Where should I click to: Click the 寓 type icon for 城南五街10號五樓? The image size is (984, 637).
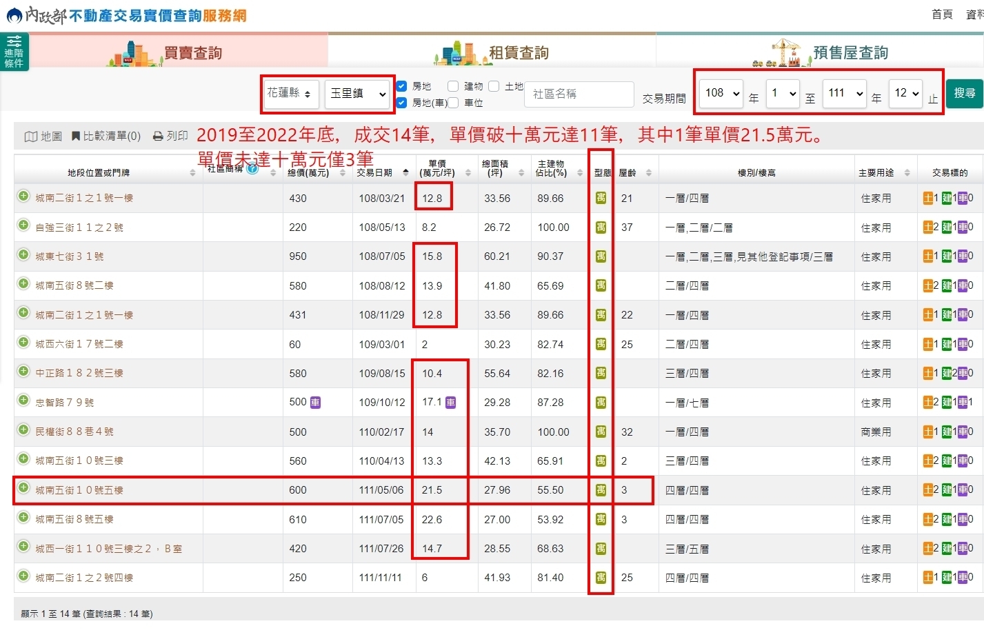tap(600, 490)
